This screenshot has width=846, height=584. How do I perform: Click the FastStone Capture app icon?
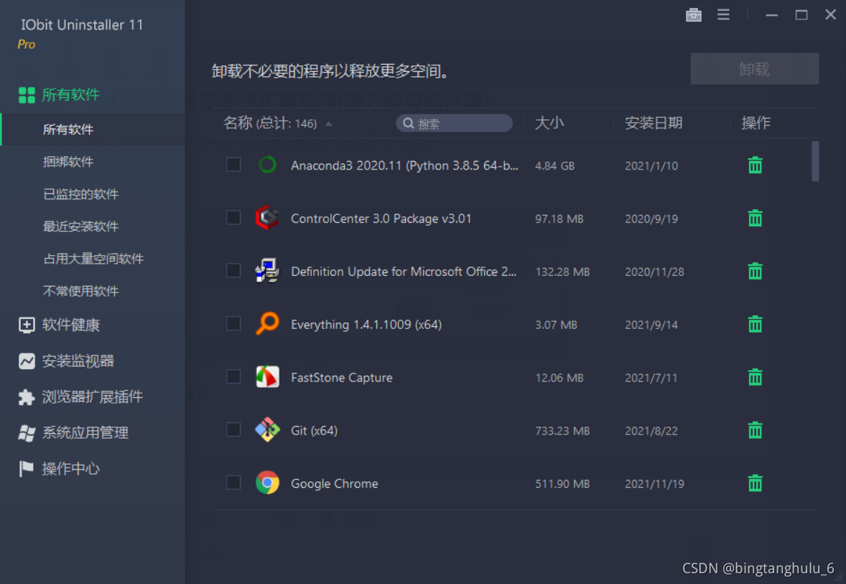[x=267, y=376]
